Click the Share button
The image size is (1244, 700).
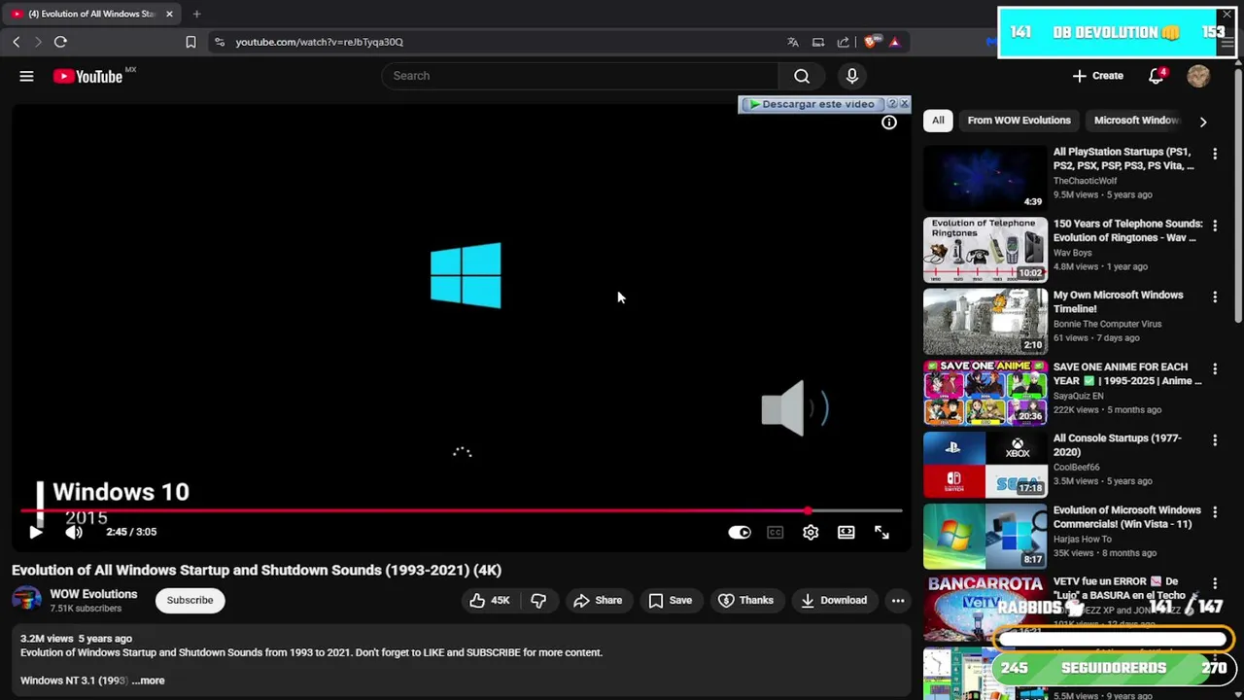click(x=597, y=601)
